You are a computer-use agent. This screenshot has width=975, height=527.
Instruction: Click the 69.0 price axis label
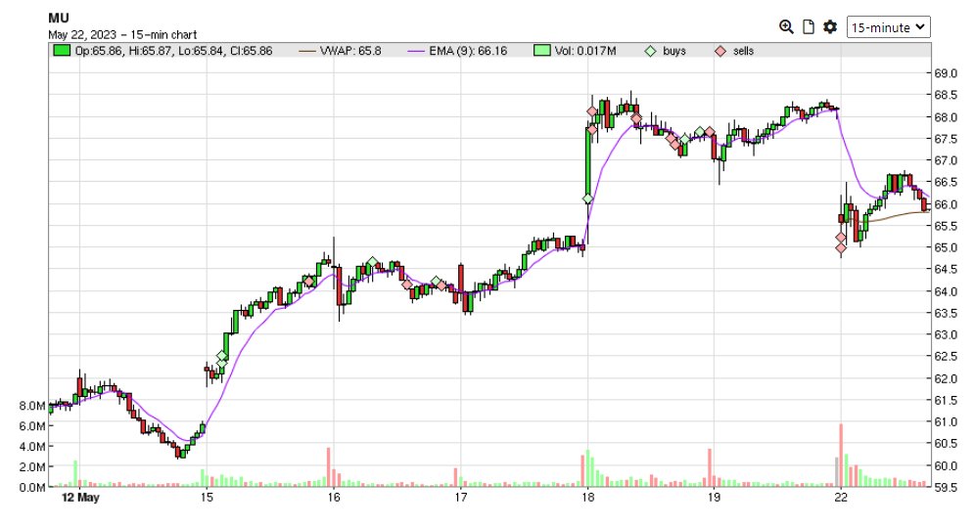[946, 73]
